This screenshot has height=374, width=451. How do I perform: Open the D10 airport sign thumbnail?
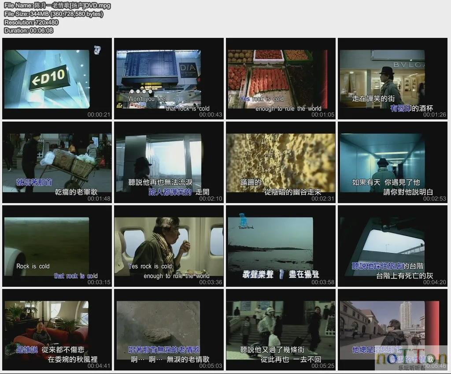tap(56, 78)
